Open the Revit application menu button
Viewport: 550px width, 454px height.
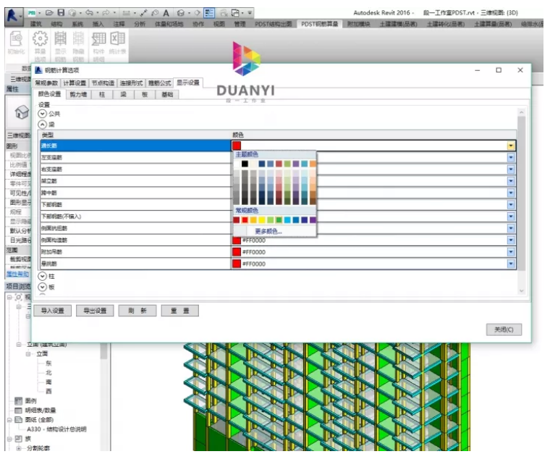[13, 16]
